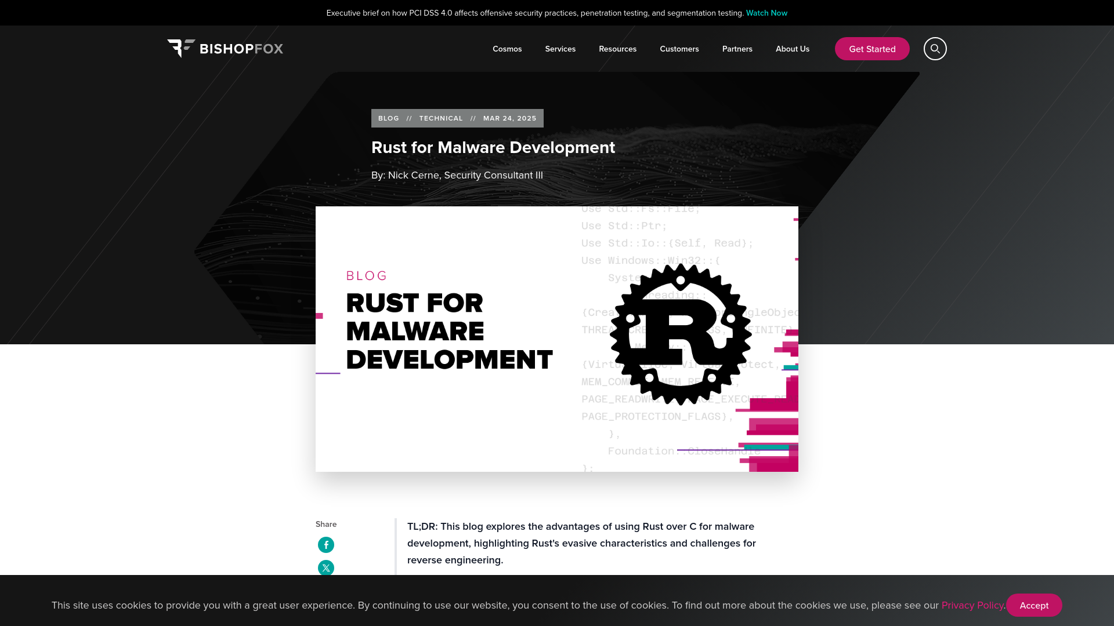Click the article title heading
Viewport: 1114px width, 626px height.
[493, 147]
